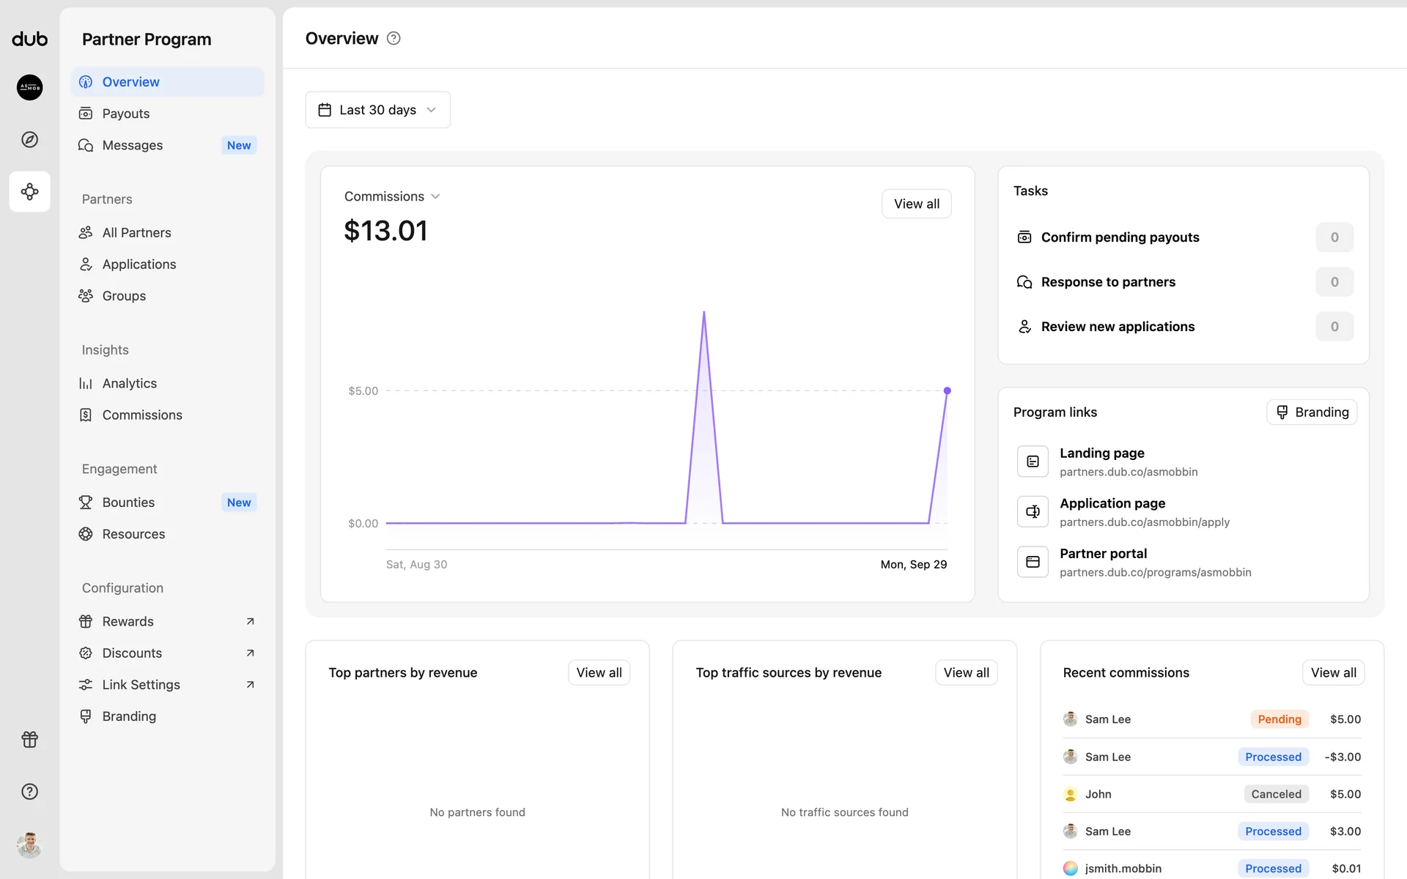Select Analytics under Insights
The width and height of the screenshot is (1407, 879).
(x=130, y=383)
